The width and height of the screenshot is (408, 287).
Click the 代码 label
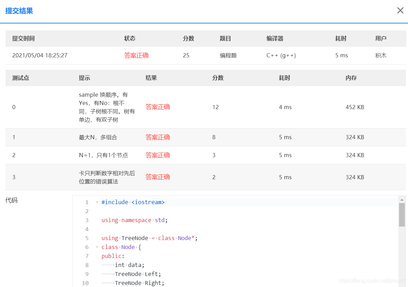point(11,200)
